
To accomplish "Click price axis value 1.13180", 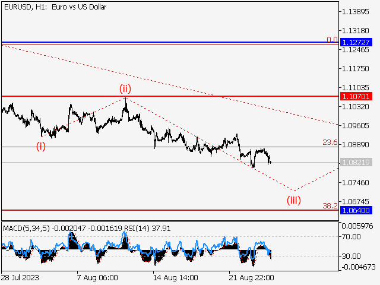I will 355,31.
